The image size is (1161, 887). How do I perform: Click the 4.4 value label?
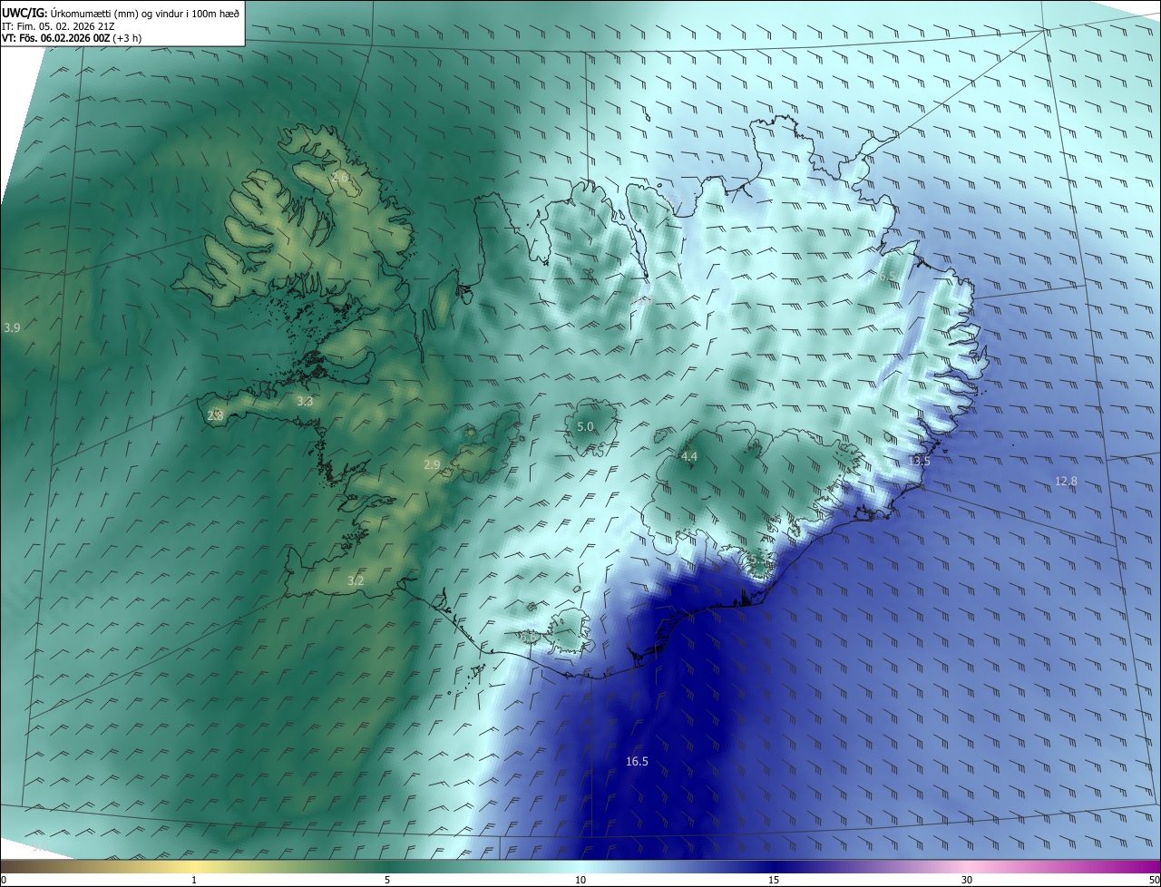pos(688,456)
